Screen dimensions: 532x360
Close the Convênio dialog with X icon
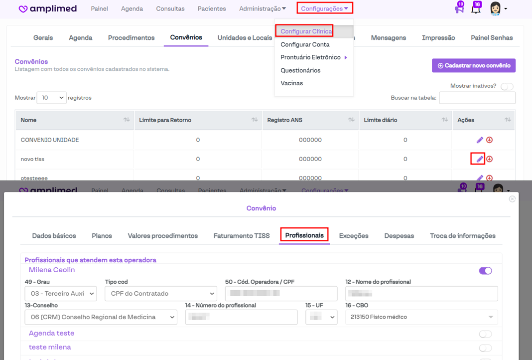(x=512, y=199)
